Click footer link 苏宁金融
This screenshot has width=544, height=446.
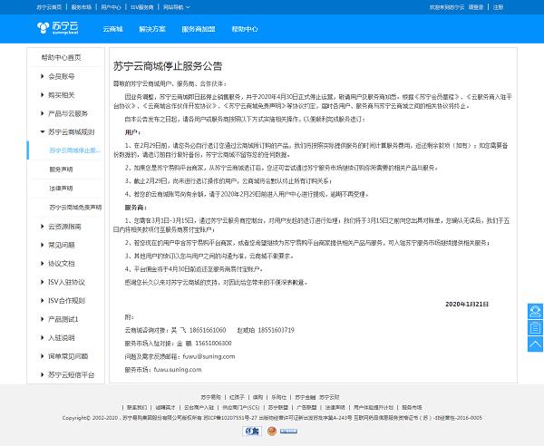coord(305,397)
